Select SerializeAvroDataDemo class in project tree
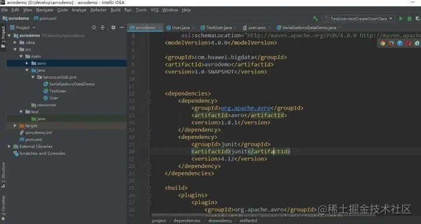This screenshot has width=421, height=224. [69, 84]
